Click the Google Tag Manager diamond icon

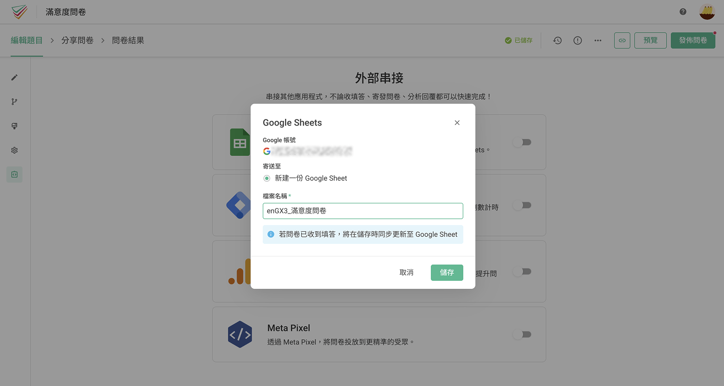pyautogui.click(x=238, y=205)
